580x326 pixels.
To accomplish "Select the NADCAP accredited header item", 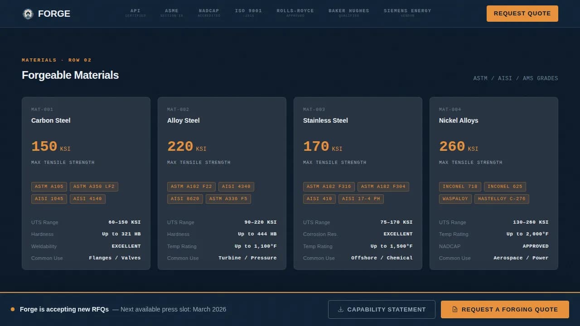I will tap(209, 13).
